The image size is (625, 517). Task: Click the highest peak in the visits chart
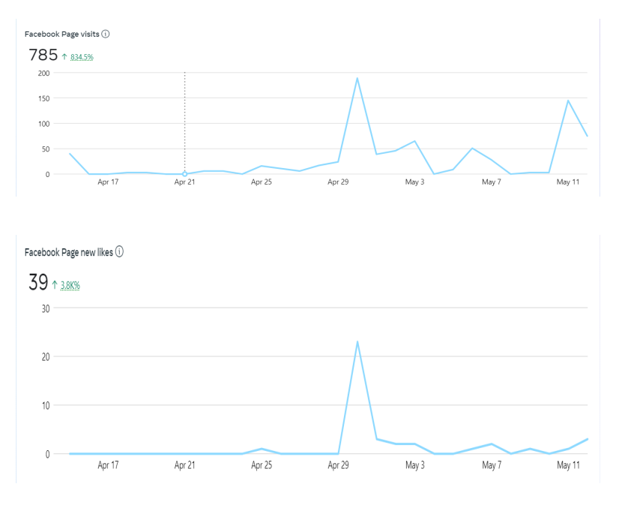(357, 78)
